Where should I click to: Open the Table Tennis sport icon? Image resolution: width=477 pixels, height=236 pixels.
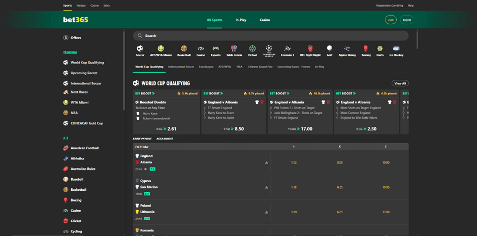pos(234,49)
